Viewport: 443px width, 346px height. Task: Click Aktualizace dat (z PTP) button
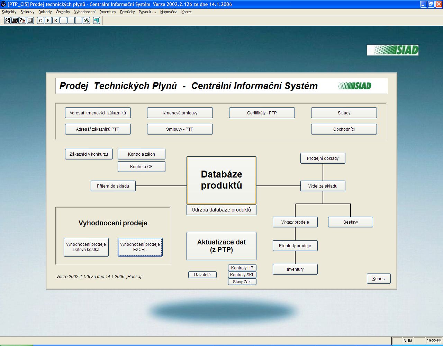[x=221, y=246]
